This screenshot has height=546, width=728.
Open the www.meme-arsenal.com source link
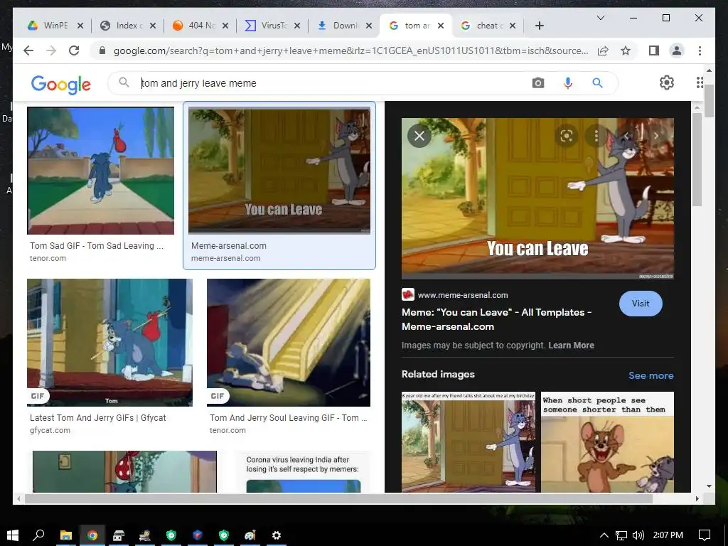(x=463, y=295)
